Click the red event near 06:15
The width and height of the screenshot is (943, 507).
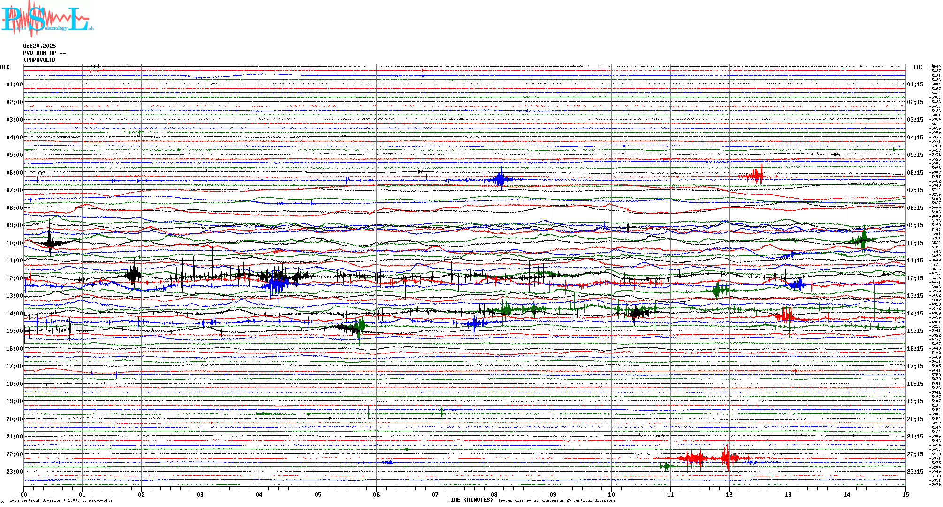click(x=755, y=176)
